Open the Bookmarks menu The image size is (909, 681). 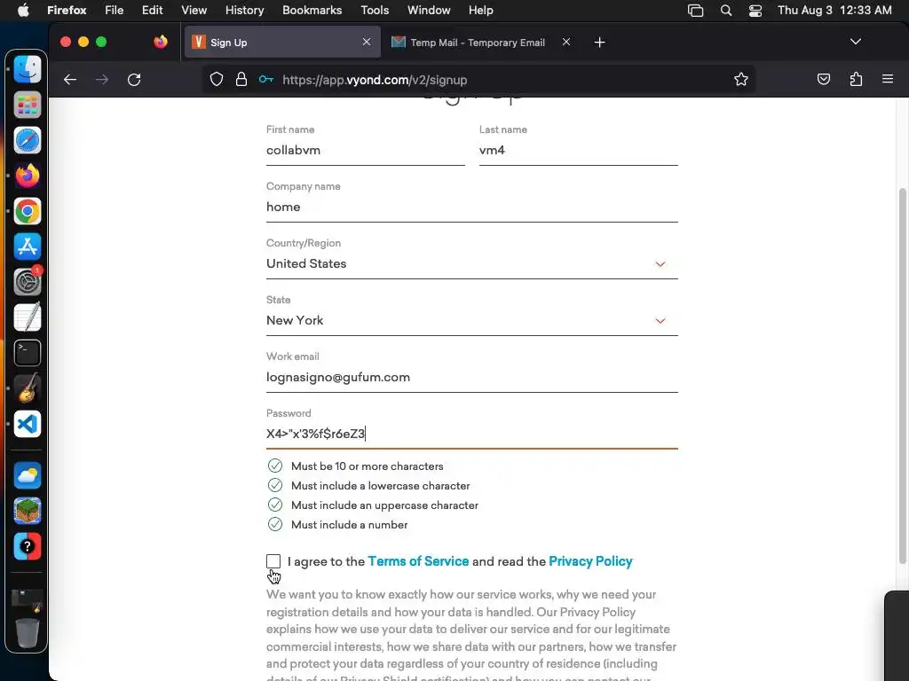pos(312,11)
